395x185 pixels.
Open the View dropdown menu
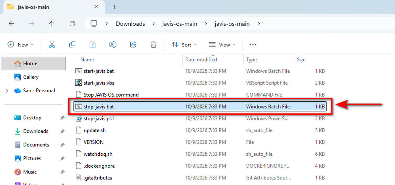[223, 45]
